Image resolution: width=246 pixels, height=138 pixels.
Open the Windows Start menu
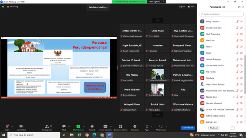click(3, 135)
